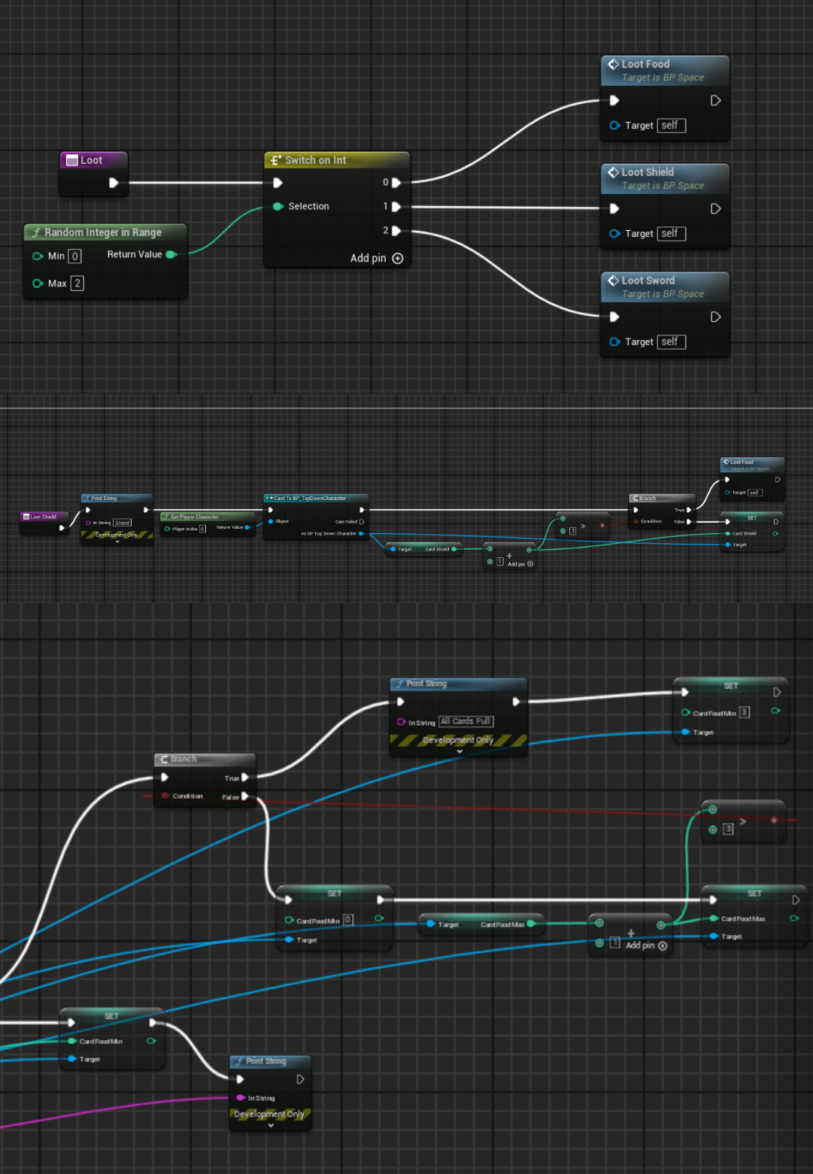Click Add pin on the integer addition node
The height and width of the screenshot is (1174, 813).
(641, 945)
